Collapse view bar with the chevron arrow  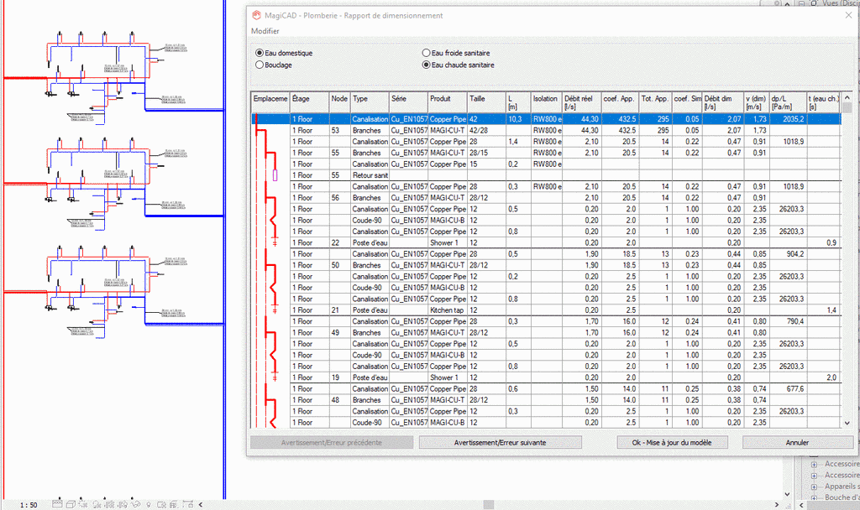pos(201,504)
